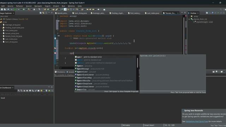Image resolution: width=226 pixels, height=127 pixels.
Task: Open Package Explorer view menu
Action: click(x=46, y=13)
